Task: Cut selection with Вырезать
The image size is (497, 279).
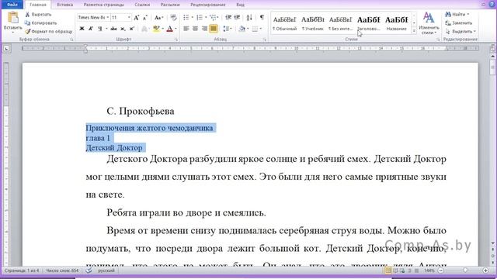Action: point(38,14)
